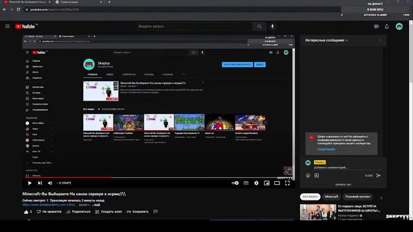413x232 pixels.
Task: Switch to the second browser tab
Action: [x=79, y=2]
